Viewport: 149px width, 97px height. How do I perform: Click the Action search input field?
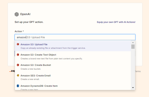coord(75,37)
